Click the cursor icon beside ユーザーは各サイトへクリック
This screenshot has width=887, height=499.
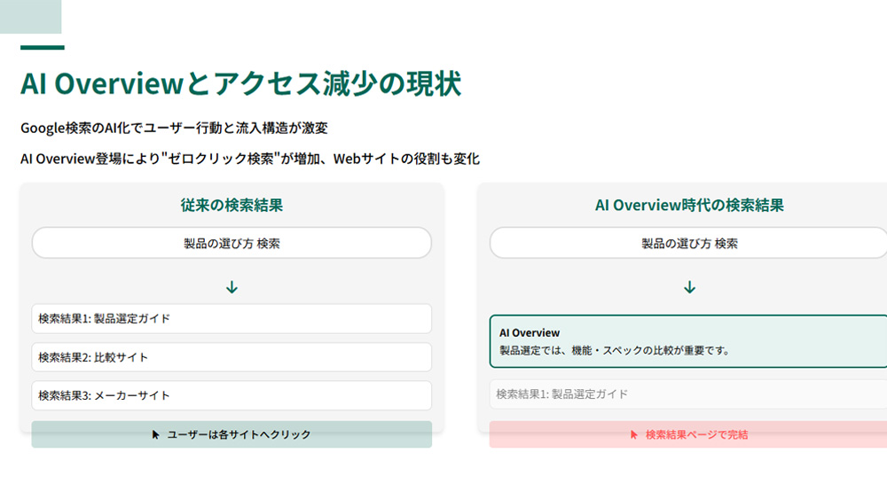[155, 434]
